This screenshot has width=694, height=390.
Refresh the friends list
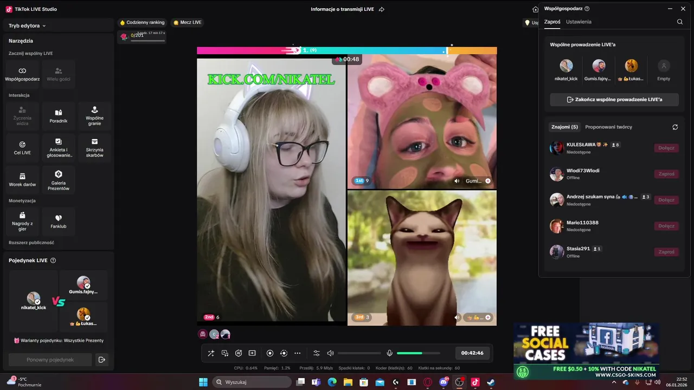click(675, 127)
